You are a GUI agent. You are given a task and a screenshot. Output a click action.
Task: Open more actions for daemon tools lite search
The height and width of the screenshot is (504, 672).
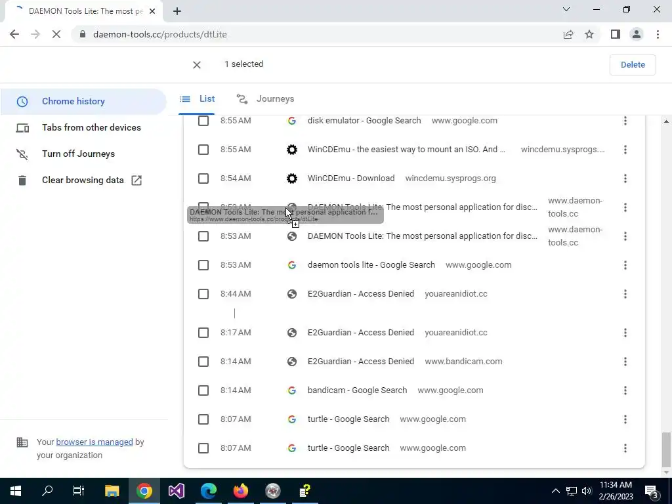[625, 265]
